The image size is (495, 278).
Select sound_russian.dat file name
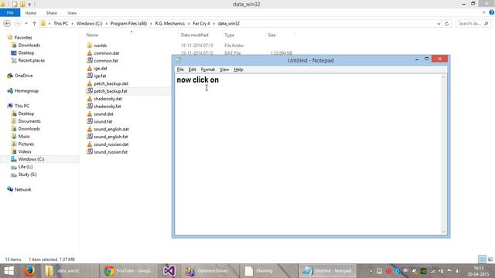tap(111, 144)
